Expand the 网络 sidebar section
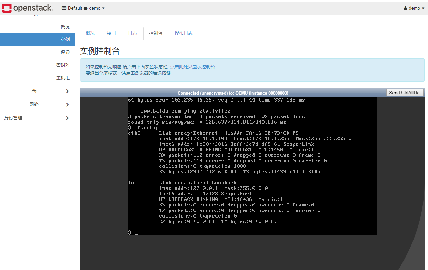428x270 pixels. [x=37, y=104]
